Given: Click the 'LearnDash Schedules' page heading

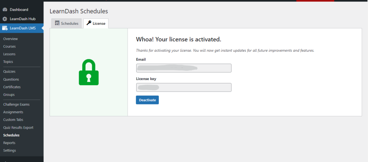Looking at the screenshot, I should [x=79, y=11].
